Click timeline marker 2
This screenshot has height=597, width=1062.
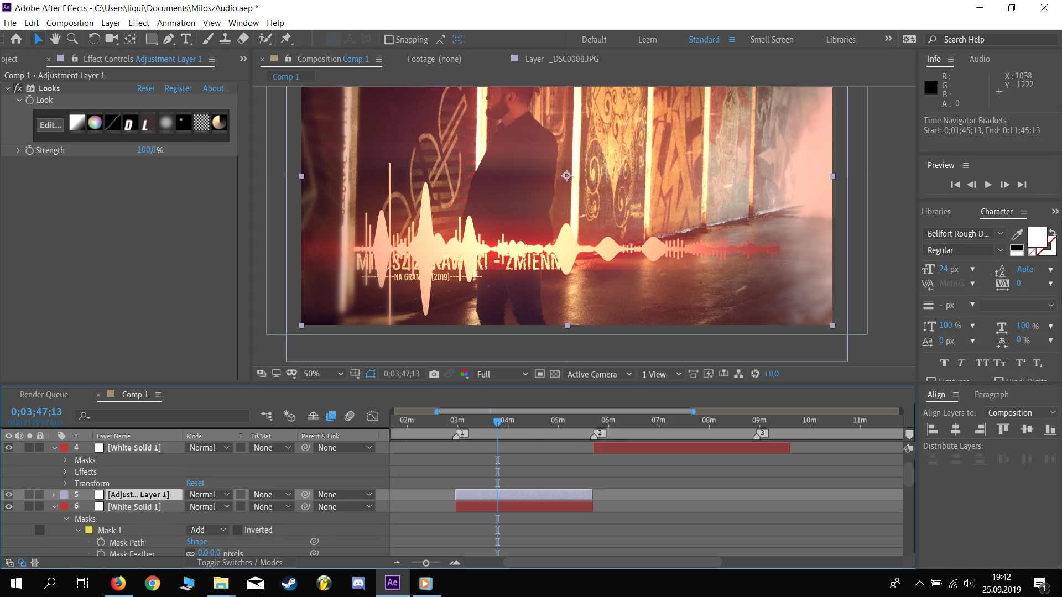pyautogui.click(x=599, y=433)
